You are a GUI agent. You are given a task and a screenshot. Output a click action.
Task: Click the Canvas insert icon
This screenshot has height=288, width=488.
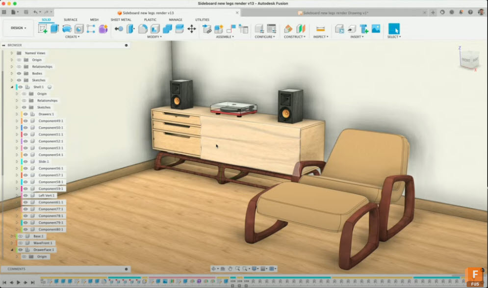click(x=375, y=28)
